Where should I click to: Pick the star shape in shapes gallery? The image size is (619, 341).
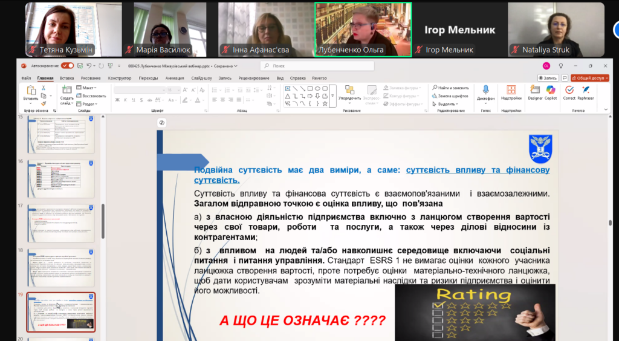325,103
